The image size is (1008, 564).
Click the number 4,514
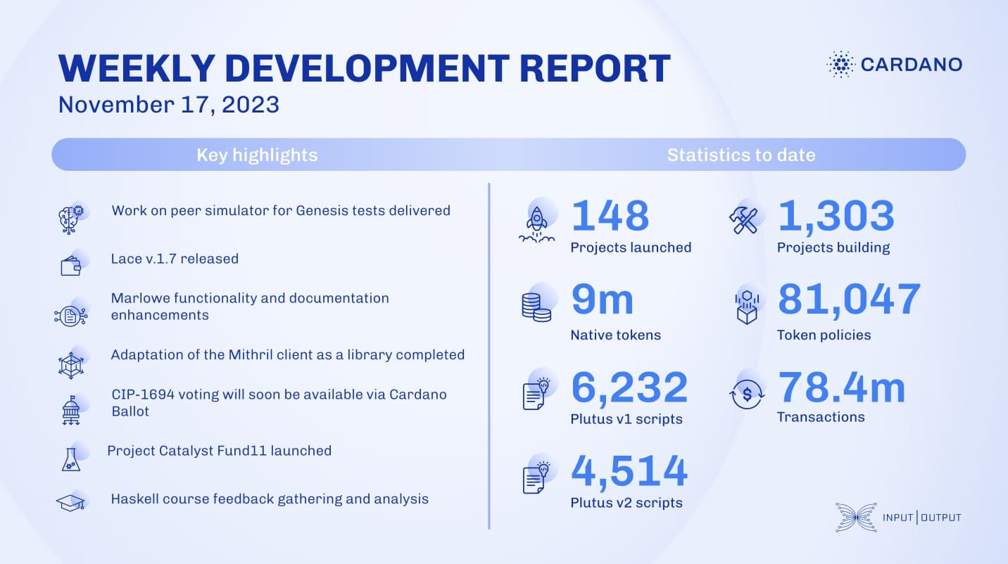tap(630, 471)
